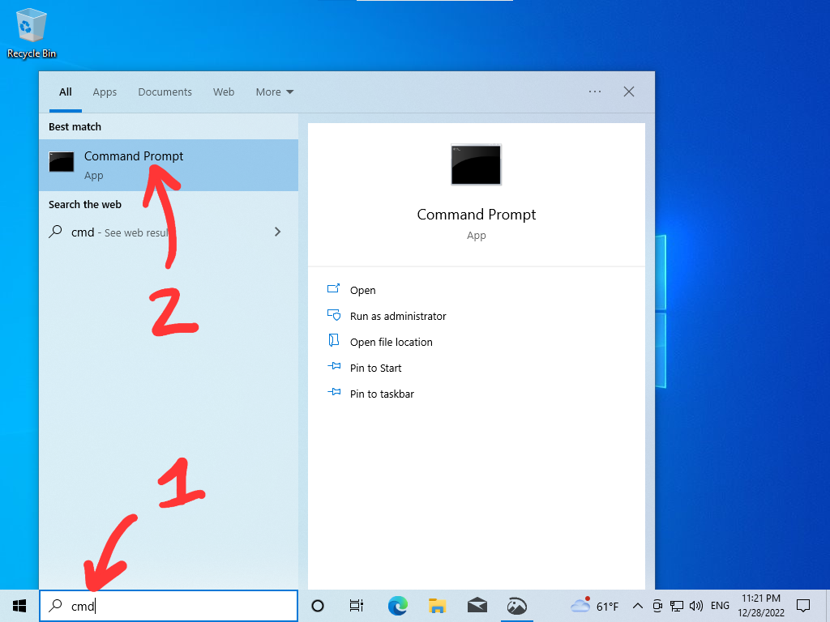Open the Recycle Bin desktop icon
830x622 pixels.
32,33
